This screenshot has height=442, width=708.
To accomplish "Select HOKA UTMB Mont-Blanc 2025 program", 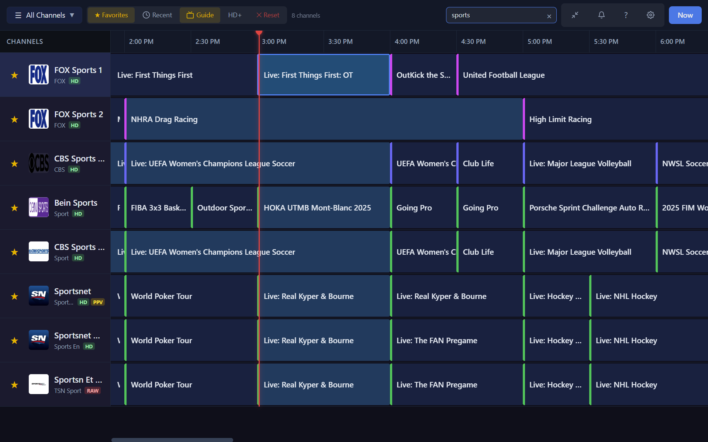I will point(324,208).
